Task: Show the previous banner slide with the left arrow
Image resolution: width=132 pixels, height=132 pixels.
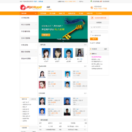Action: click(40, 40)
